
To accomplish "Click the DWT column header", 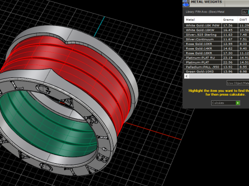I will click(243, 20).
